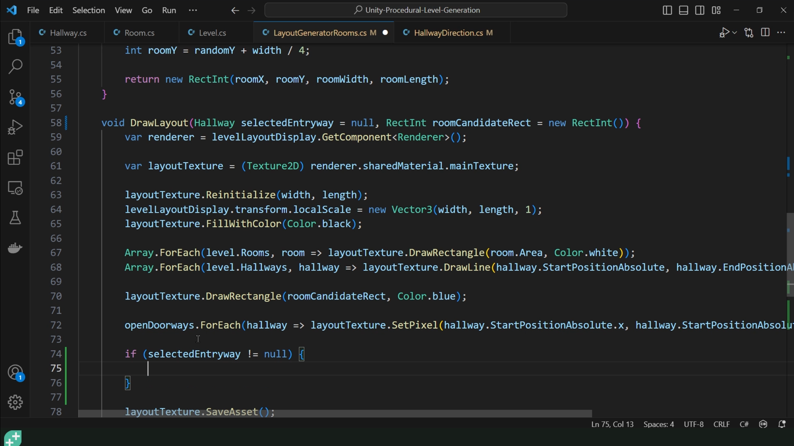Viewport: 794px width, 446px height.
Task: Open the Testing flask view
Action: tap(15, 218)
